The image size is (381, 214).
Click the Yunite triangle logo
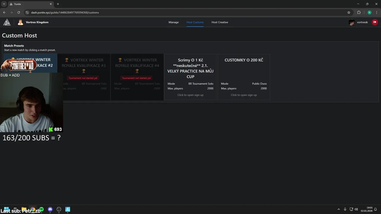(x=7, y=22)
